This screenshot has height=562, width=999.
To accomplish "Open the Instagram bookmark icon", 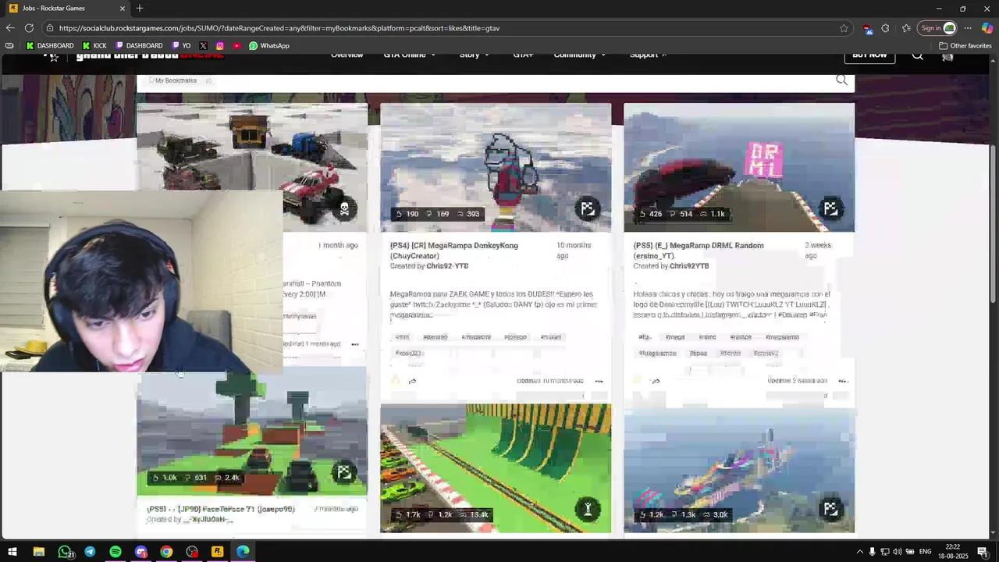I will coord(220,46).
